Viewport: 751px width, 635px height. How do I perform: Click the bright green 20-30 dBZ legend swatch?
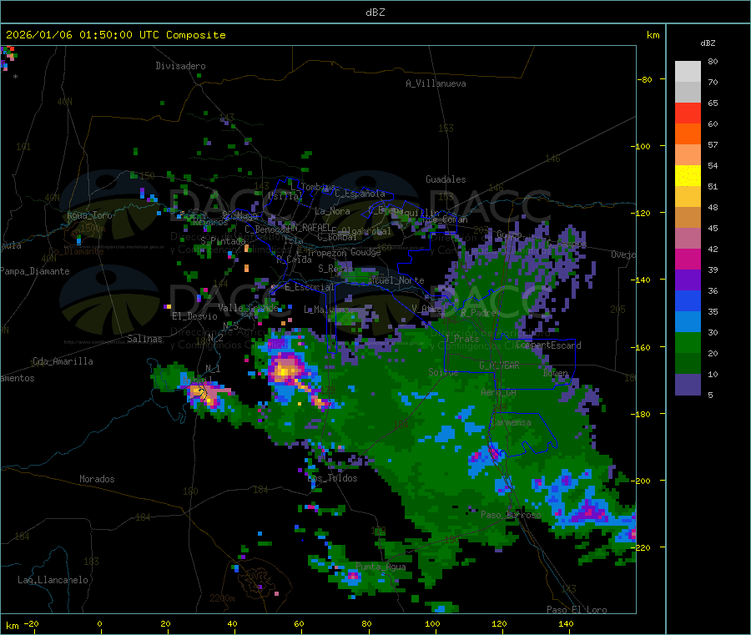[x=688, y=342]
